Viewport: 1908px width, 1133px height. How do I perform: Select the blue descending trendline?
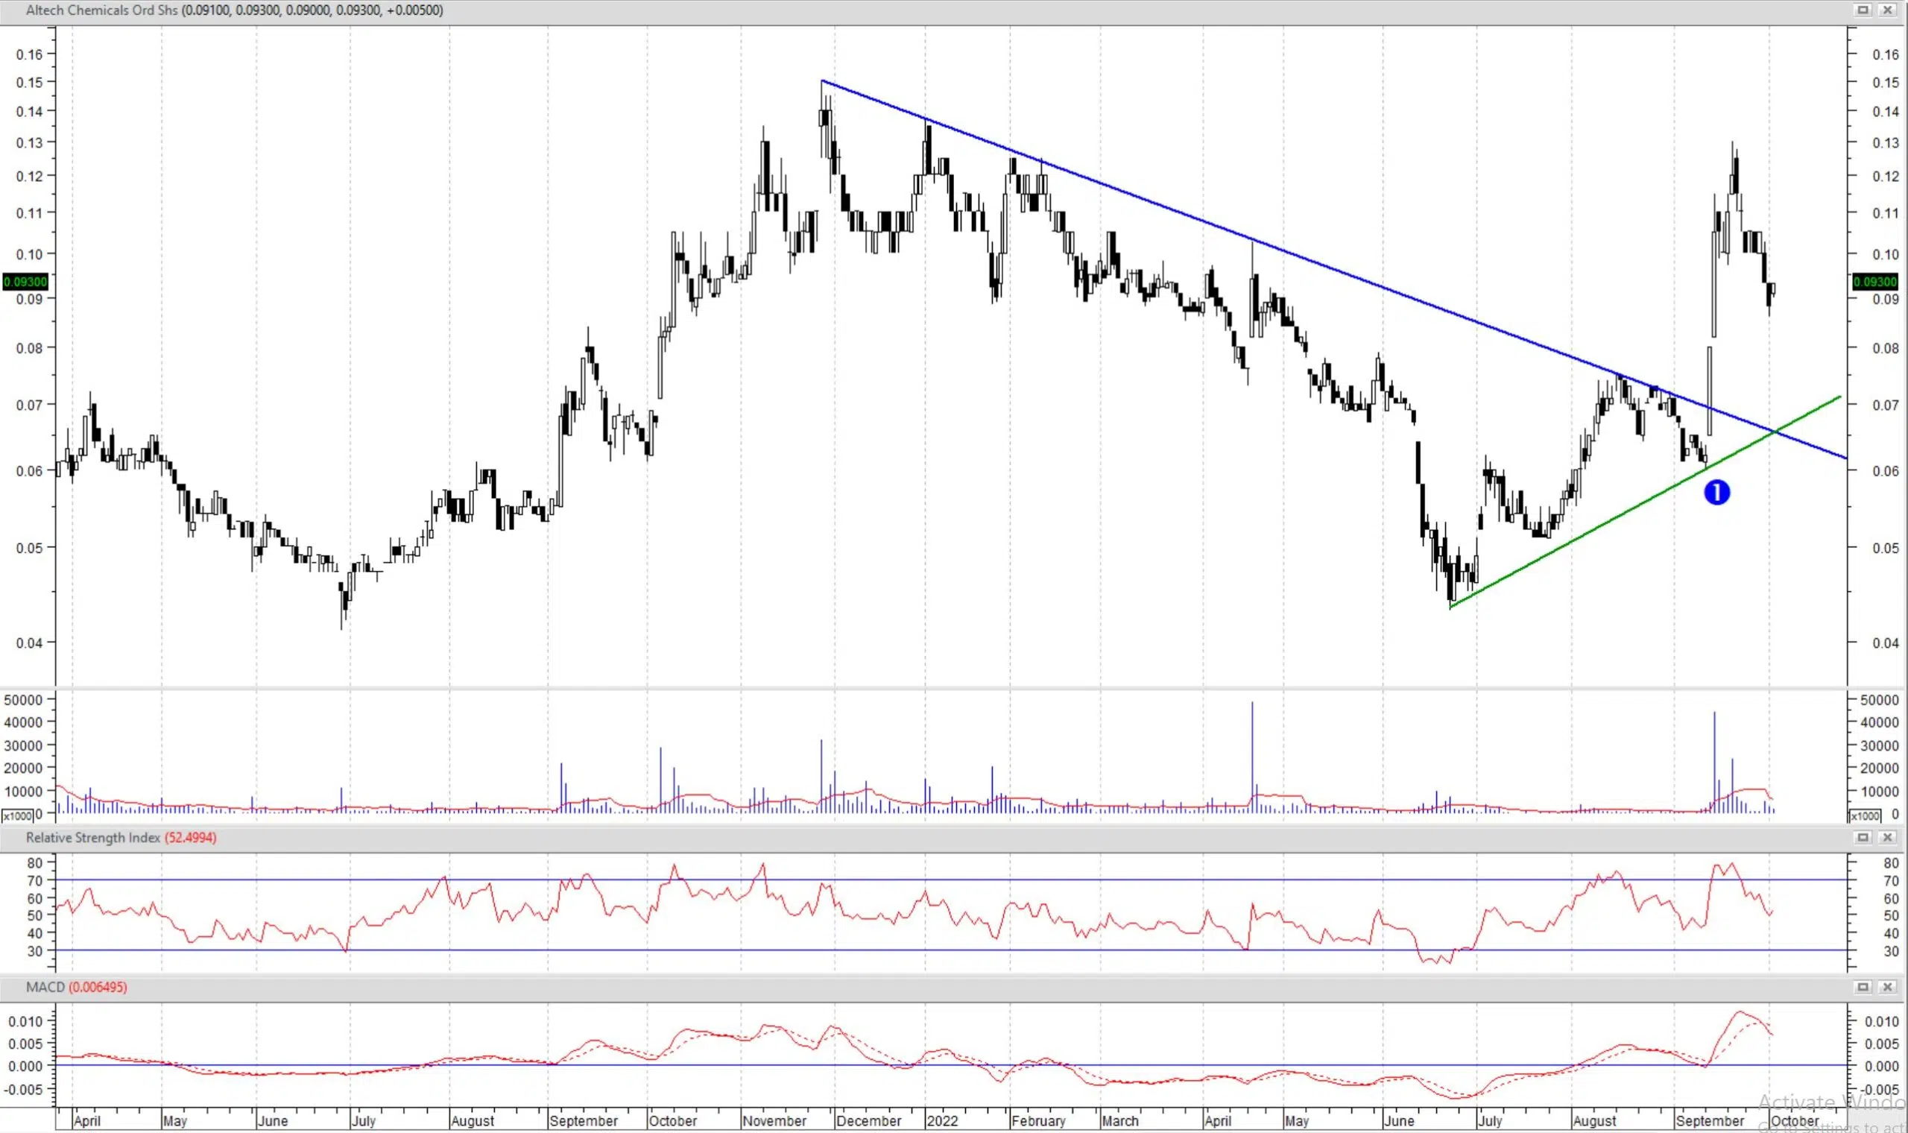point(1145,201)
